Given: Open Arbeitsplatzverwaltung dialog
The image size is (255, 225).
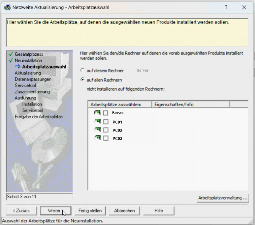Looking at the screenshot, I should (x=223, y=198).
